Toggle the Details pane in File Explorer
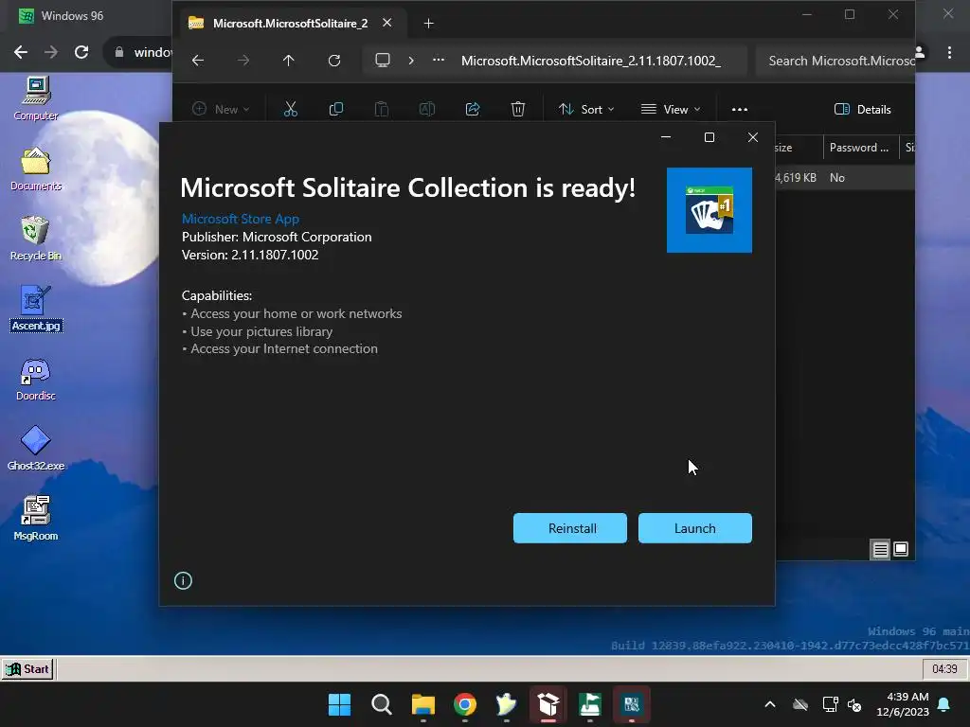Viewport: 970px width, 727px height. [863, 110]
